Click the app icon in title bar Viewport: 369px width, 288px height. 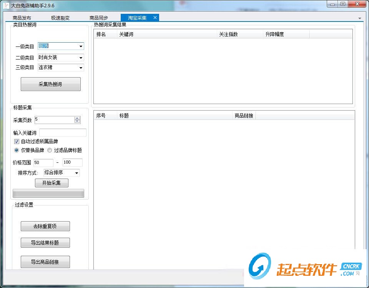pos(7,5)
